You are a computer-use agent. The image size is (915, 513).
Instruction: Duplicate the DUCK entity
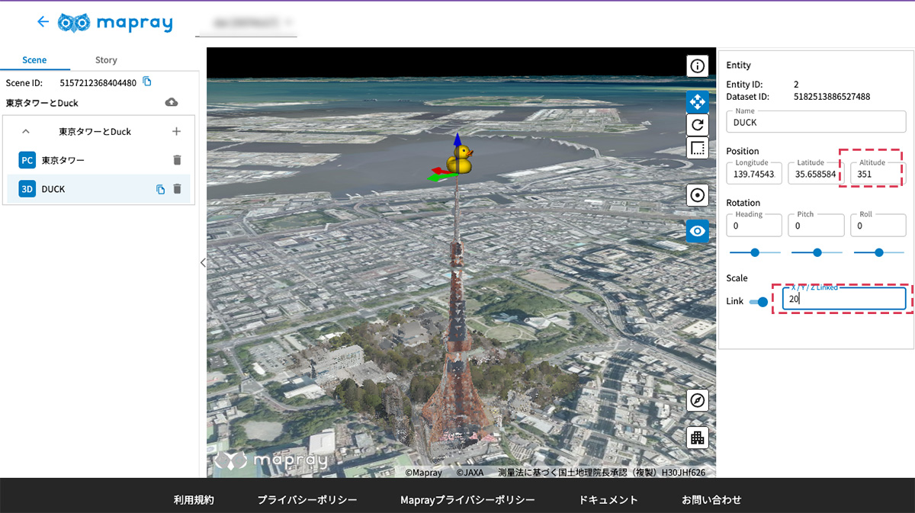point(160,189)
